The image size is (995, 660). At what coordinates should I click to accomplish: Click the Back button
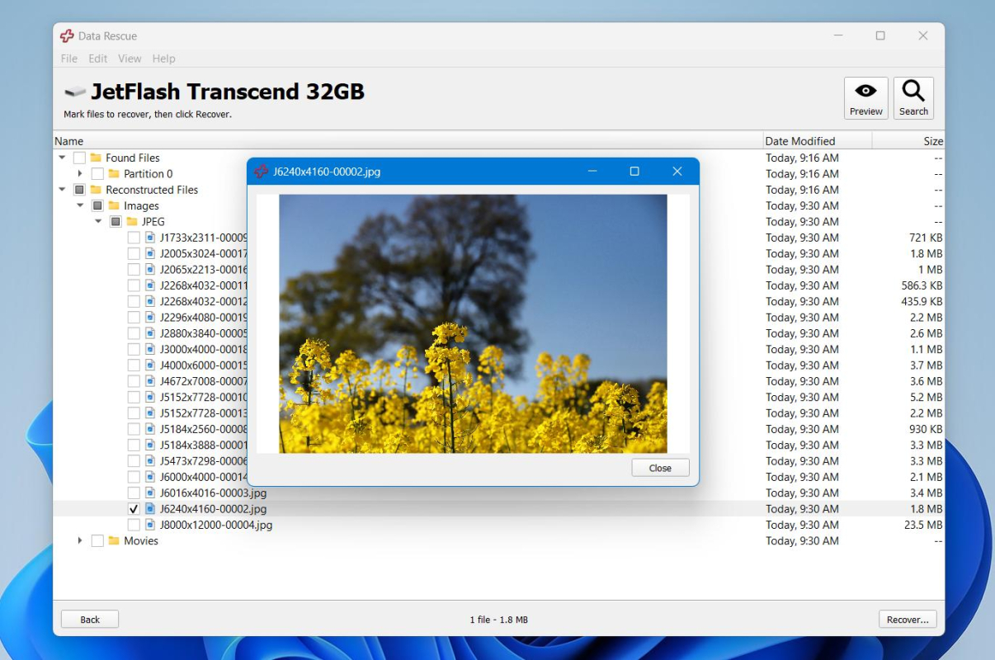[90, 620]
